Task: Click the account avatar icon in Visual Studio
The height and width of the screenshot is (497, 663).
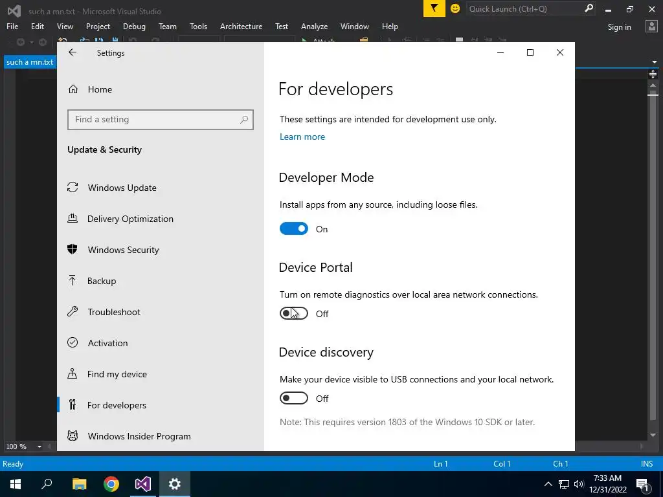Action: tap(651, 27)
